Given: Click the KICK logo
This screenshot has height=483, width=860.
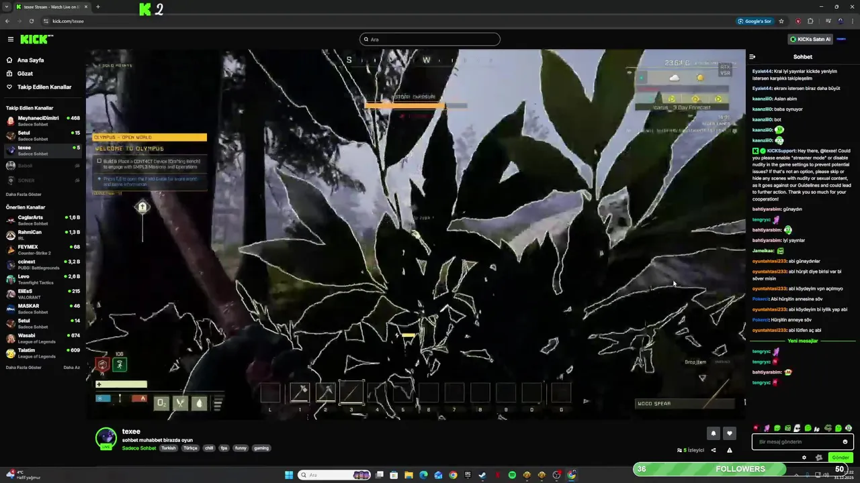Looking at the screenshot, I should coord(36,40).
